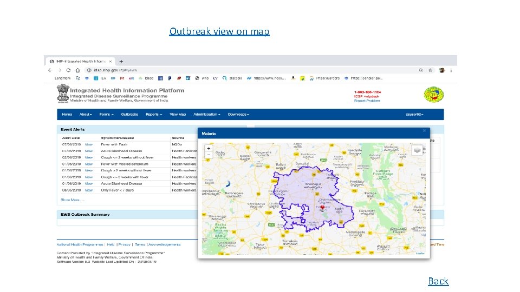View the Fever with Altered sensorium alert
The image size is (520, 292).
coord(88,164)
